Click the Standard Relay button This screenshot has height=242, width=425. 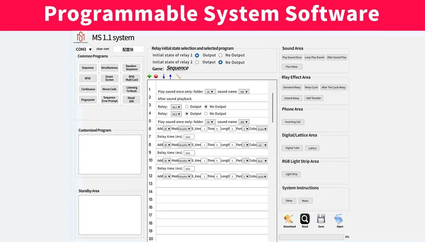(x=292, y=87)
